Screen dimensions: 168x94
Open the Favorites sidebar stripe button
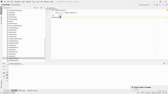click(x=1, y=84)
